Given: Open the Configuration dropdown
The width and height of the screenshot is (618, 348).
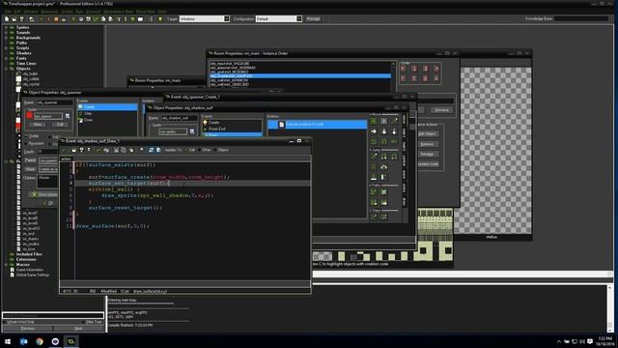Looking at the screenshot, I should pyautogui.click(x=298, y=19).
